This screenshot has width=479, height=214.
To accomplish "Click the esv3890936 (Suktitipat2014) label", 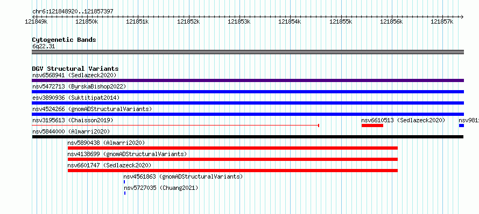I will click(76, 98).
